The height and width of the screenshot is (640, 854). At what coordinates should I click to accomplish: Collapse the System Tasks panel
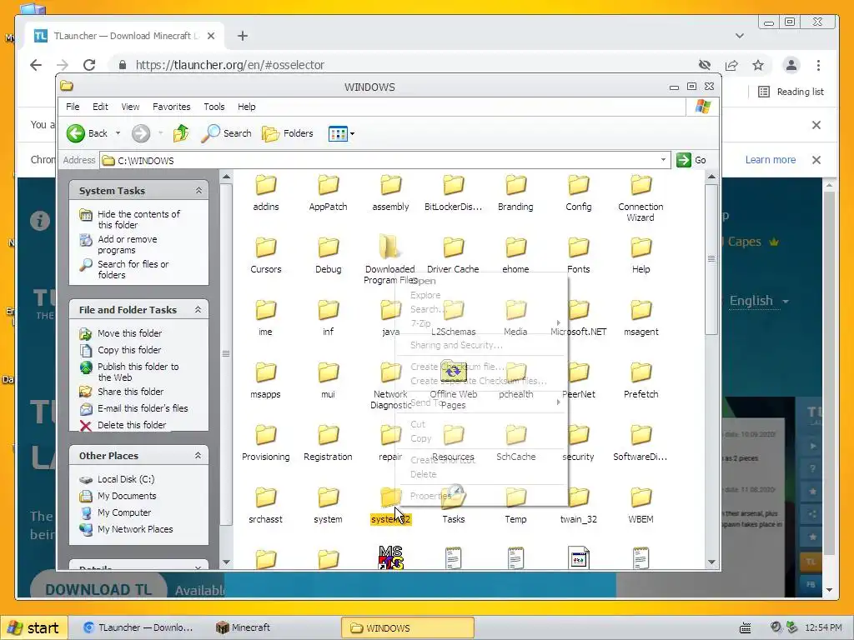(198, 191)
